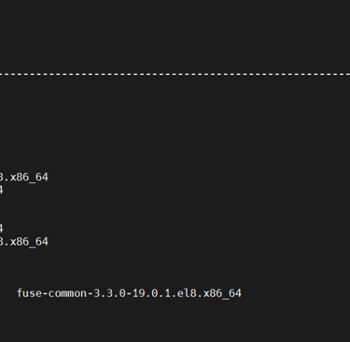Click "x86" in the fragment nearest fuse-common
The width and height of the screenshot is (350, 342).
(20, 242)
